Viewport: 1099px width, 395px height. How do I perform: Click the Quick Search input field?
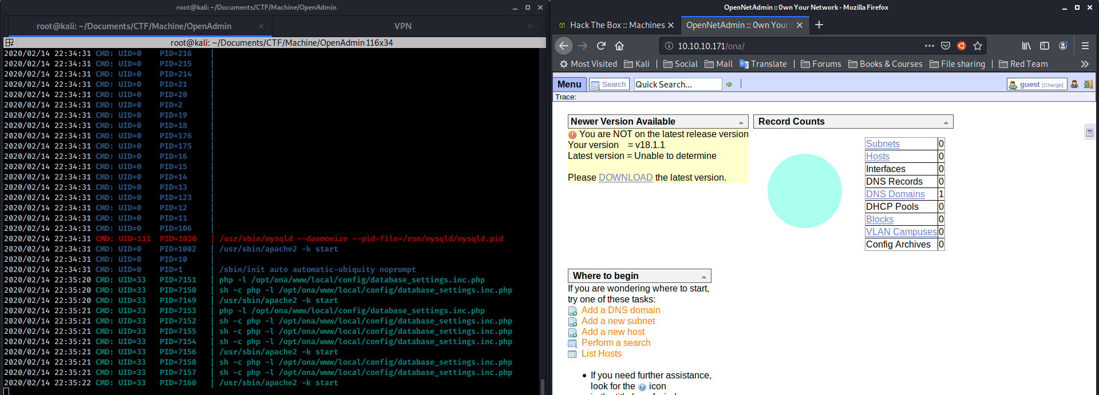(678, 85)
